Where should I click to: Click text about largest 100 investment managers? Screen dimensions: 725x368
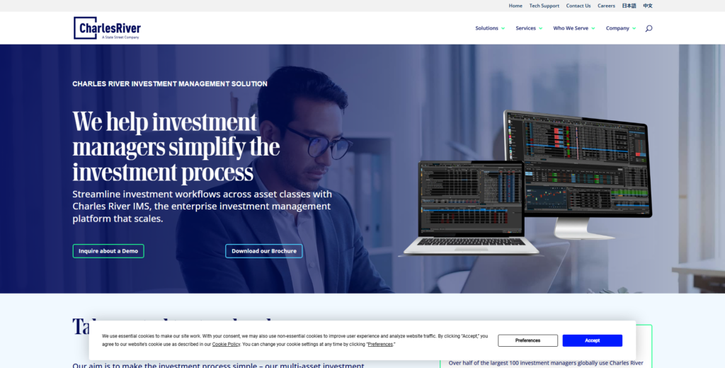coord(546,363)
